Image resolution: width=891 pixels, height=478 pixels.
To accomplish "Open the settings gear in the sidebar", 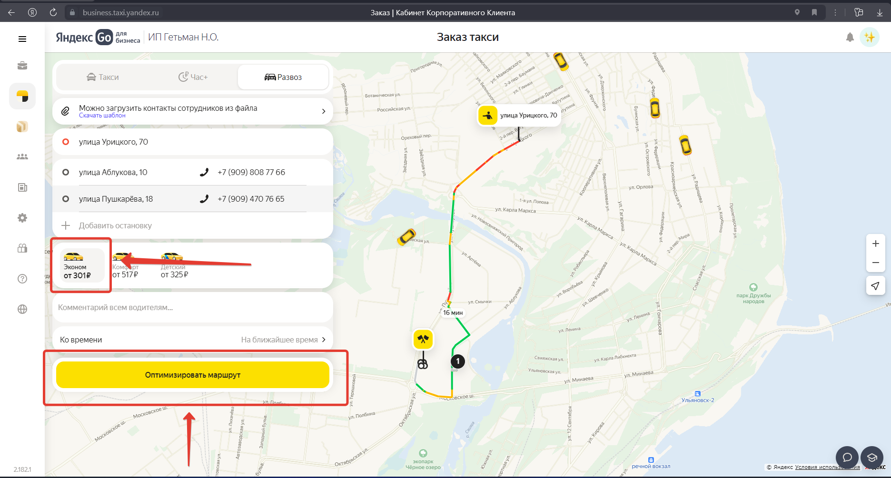I will 22,218.
